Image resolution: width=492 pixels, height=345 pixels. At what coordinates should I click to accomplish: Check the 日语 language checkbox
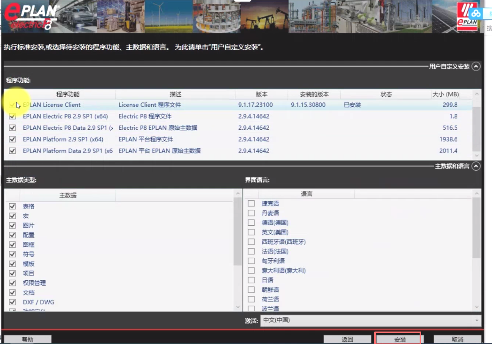coord(251,280)
